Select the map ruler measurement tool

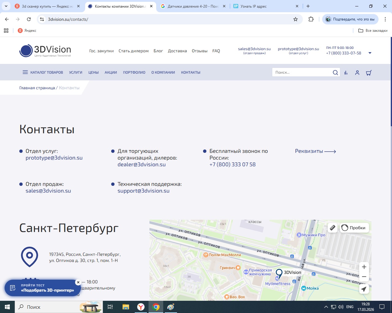pyautogui.click(x=332, y=228)
